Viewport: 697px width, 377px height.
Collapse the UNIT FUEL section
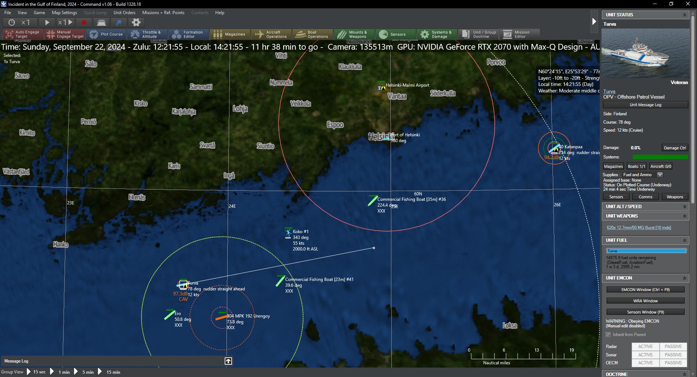pyautogui.click(x=684, y=240)
